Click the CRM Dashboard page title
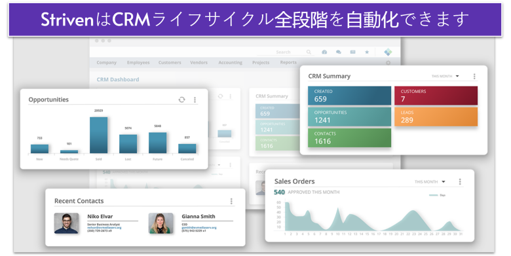 click(118, 79)
